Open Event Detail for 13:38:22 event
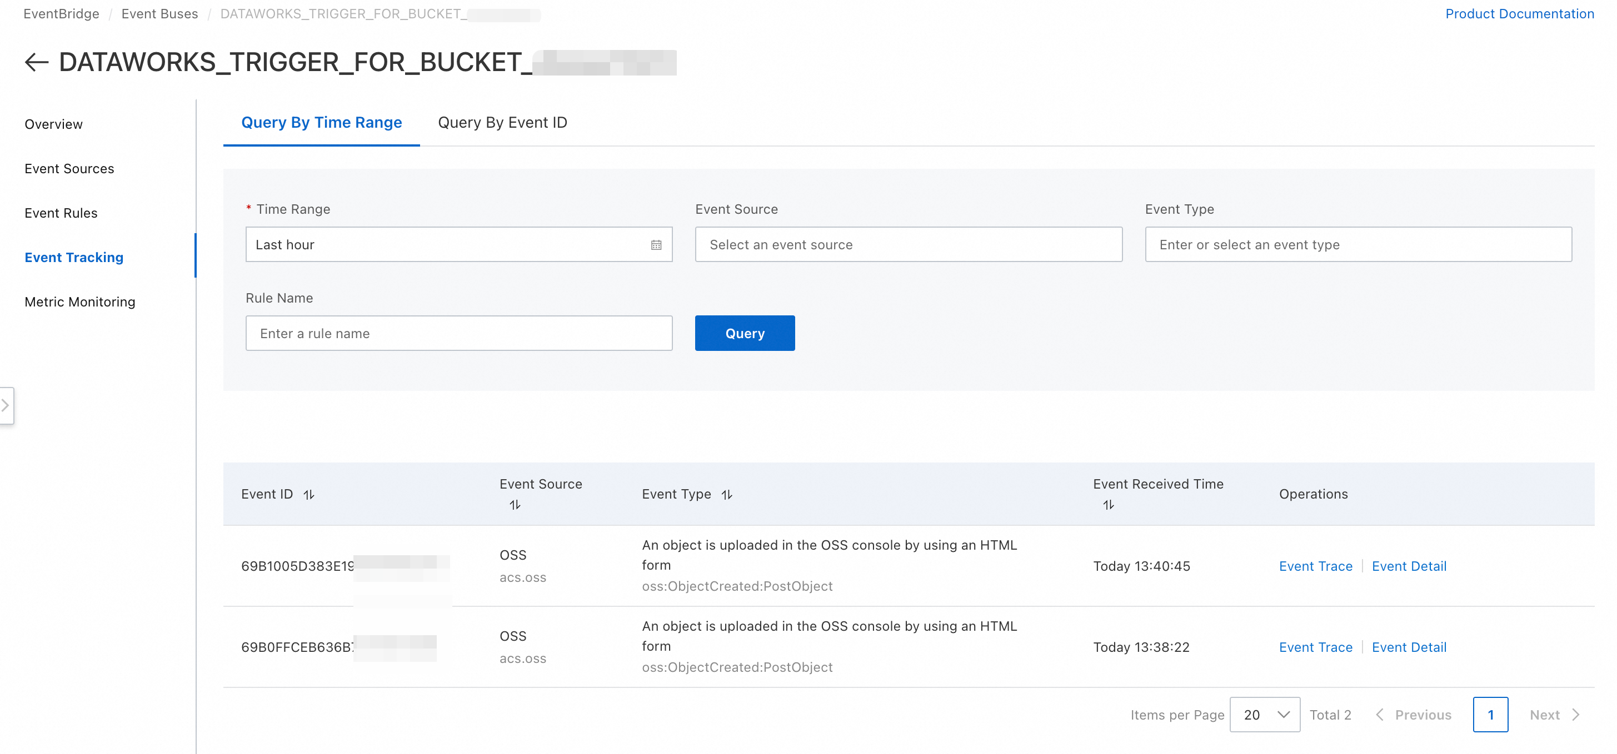1617x754 pixels. click(x=1409, y=647)
